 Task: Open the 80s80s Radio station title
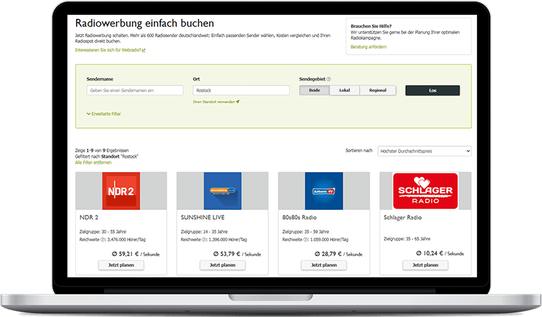[x=299, y=217]
